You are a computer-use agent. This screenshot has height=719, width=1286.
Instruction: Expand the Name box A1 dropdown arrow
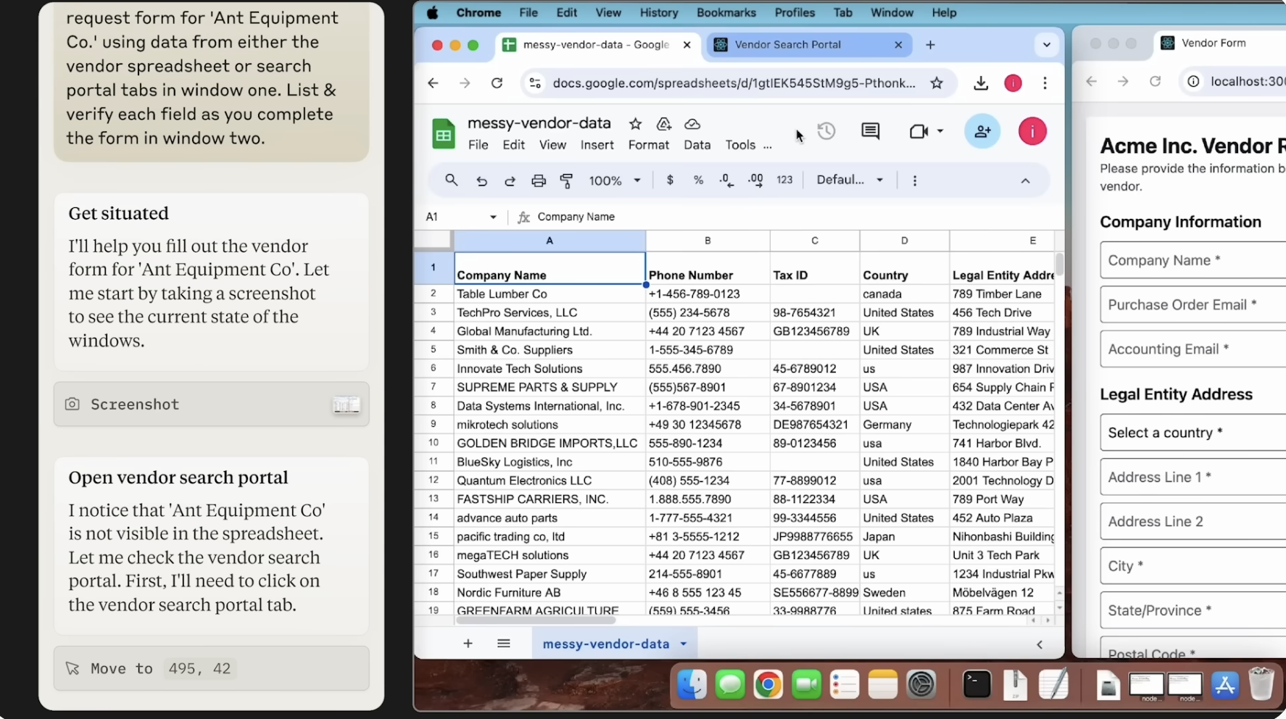coord(493,217)
